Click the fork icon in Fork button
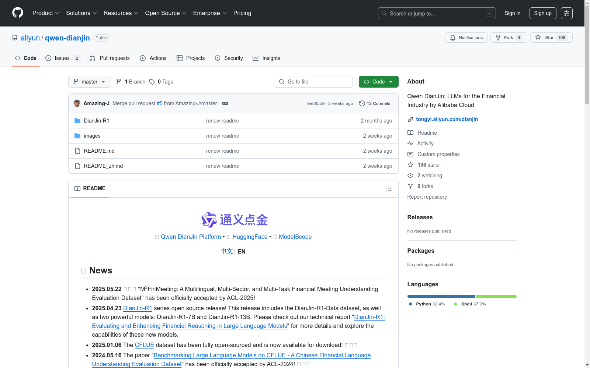Viewport: 590px width, 368px height. [x=498, y=38]
